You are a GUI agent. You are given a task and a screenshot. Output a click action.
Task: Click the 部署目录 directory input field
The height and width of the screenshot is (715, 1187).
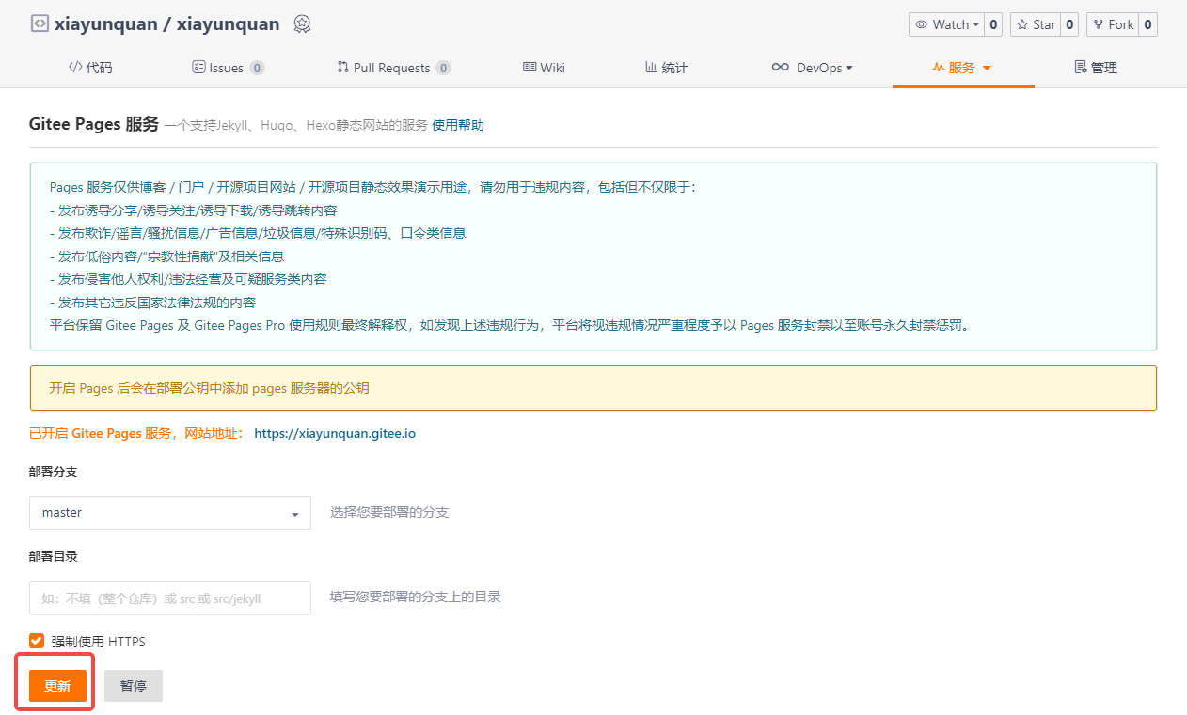pos(170,598)
